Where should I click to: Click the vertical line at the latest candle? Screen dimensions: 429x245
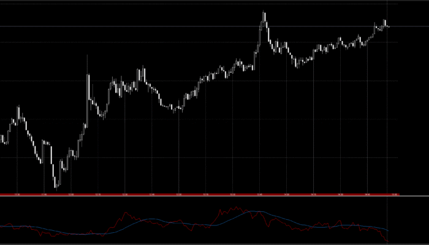pos(388,123)
